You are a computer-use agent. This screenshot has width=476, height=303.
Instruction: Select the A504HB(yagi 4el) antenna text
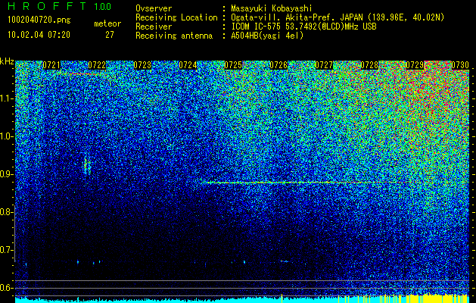click(x=267, y=36)
